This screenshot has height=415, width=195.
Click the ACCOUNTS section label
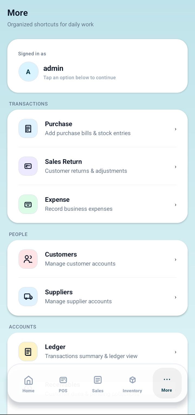22,327
